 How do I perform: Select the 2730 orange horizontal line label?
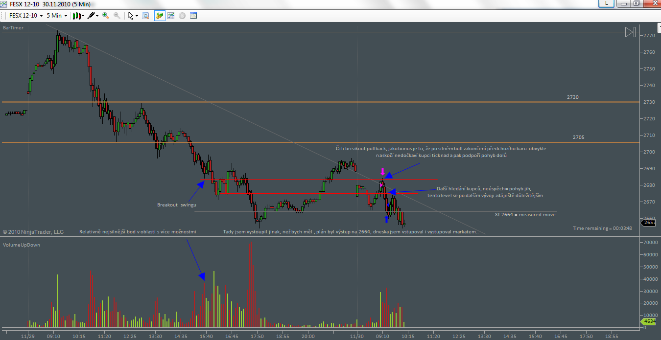point(573,97)
